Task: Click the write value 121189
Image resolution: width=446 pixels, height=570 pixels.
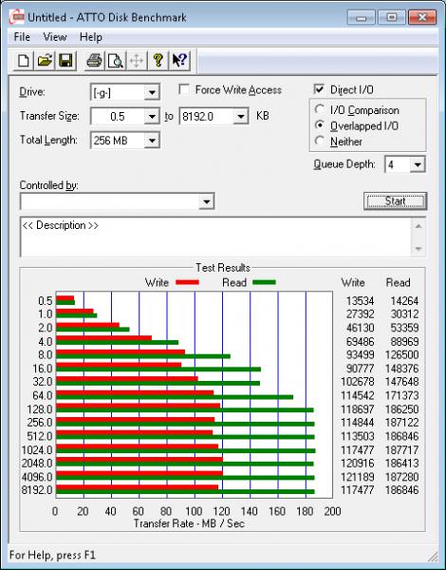Action: click(357, 477)
